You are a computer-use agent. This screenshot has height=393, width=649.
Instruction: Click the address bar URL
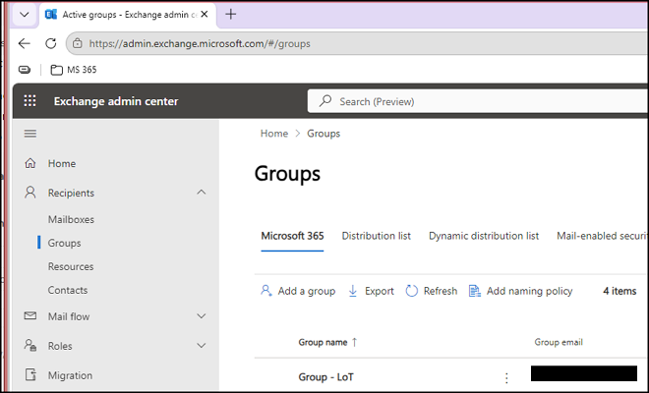click(200, 43)
